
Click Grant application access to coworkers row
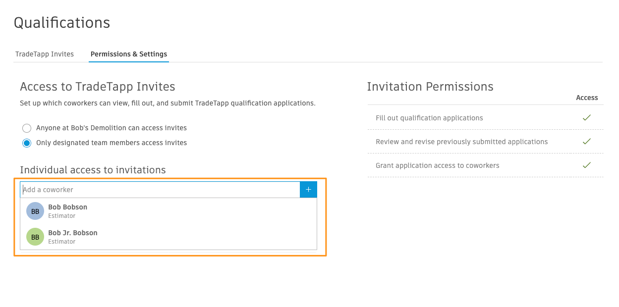(x=486, y=165)
